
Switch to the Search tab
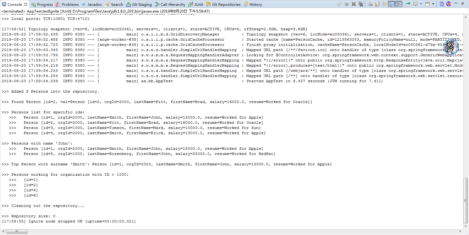(x=114, y=4)
